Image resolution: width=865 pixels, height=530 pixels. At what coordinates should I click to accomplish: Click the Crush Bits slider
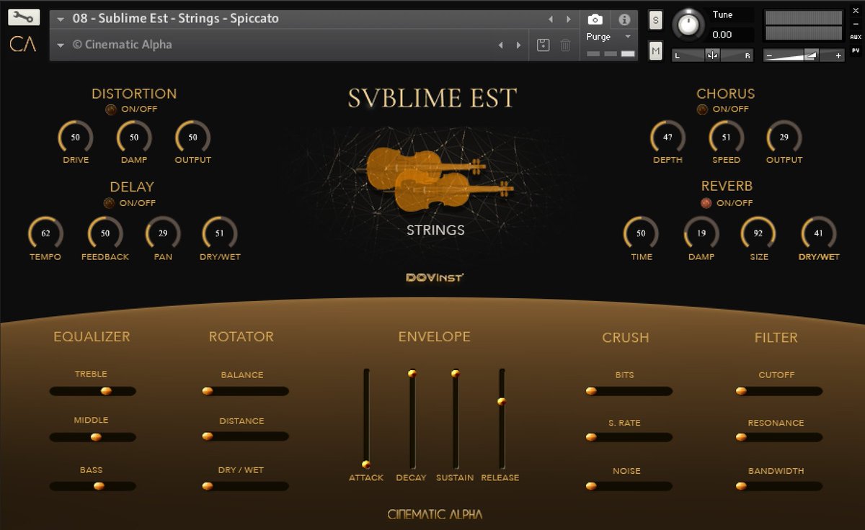[629, 391]
